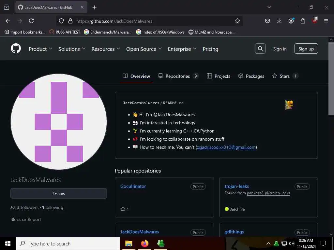Open the Index of /ISOs/Windows bookmark

click(160, 32)
